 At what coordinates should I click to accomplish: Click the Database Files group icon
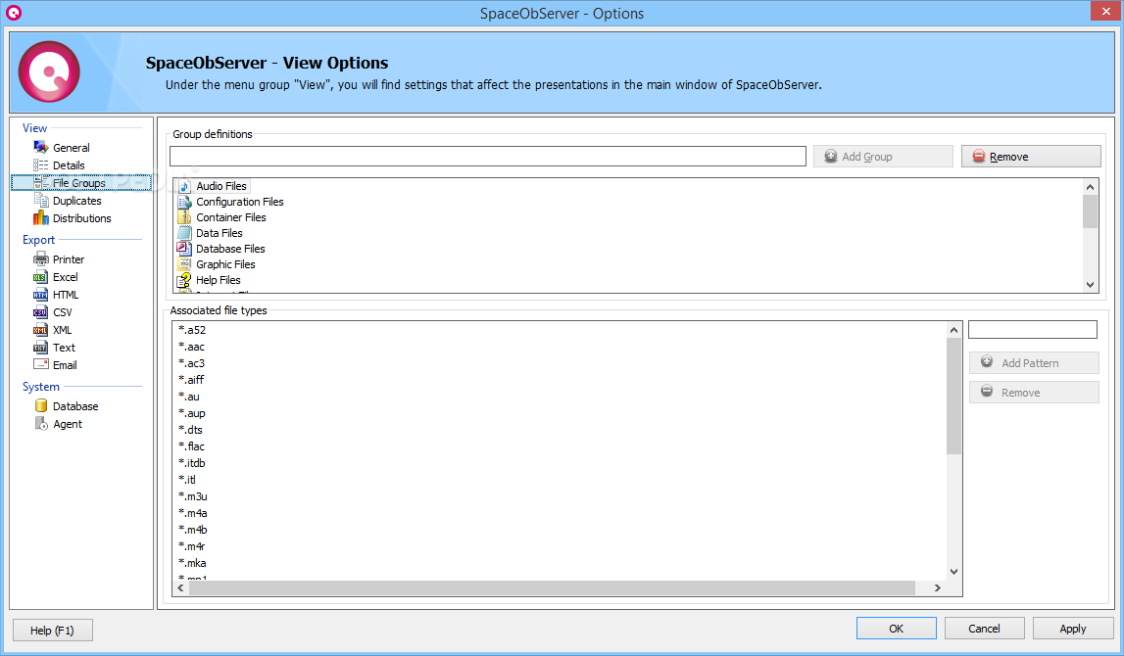185,249
